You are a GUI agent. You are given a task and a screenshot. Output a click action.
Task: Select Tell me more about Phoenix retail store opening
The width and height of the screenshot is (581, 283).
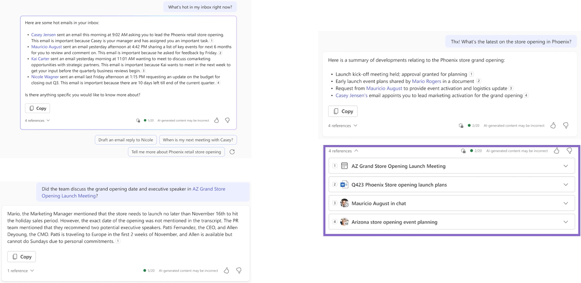click(176, 152)
